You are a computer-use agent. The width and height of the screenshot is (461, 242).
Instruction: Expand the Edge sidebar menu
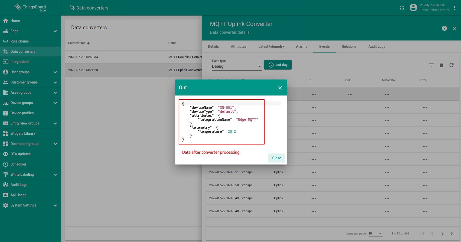pos(55,31)
